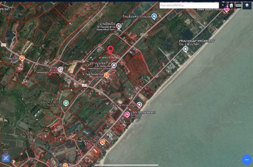Open the grid view icon beside home
The height and width of the screenshot is (167, 253).
(238, 5)
